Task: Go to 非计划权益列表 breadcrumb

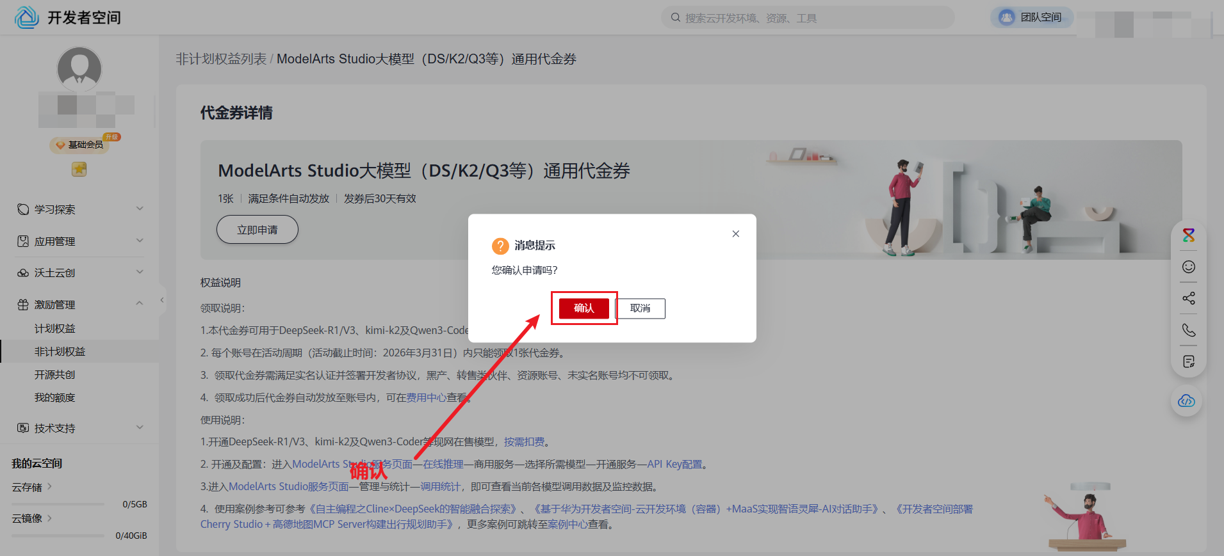Action: 221,59
